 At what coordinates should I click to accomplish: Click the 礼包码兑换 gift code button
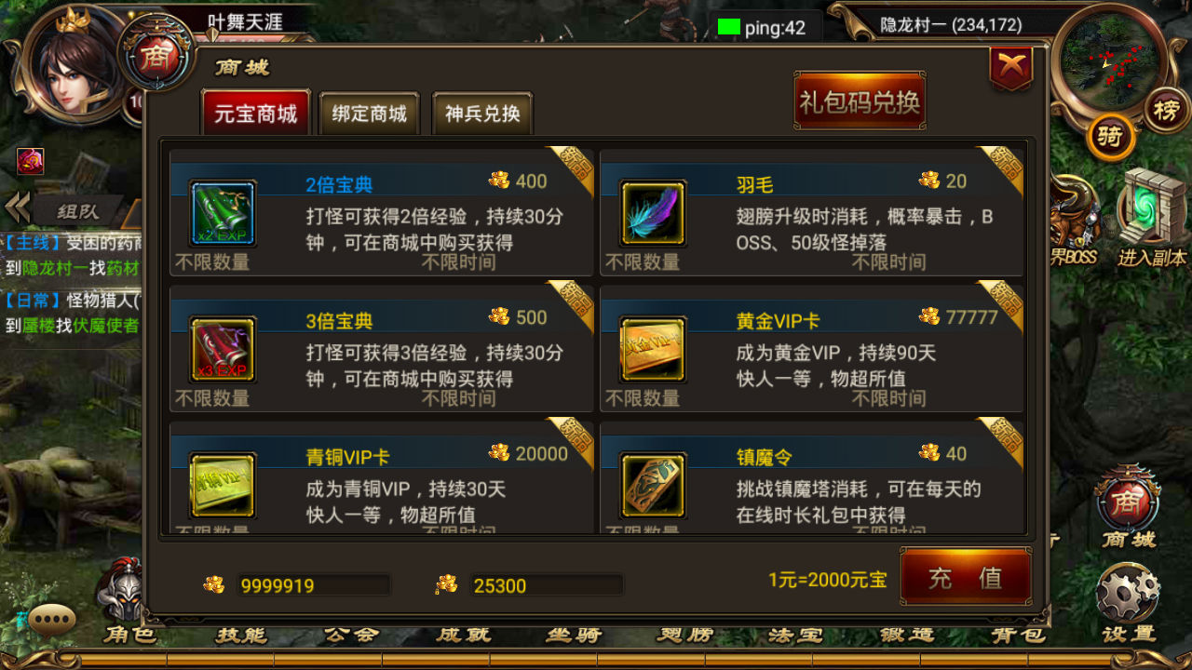point(860,100)
